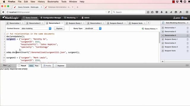Open Firefox History menu

[x=41, y=2]
